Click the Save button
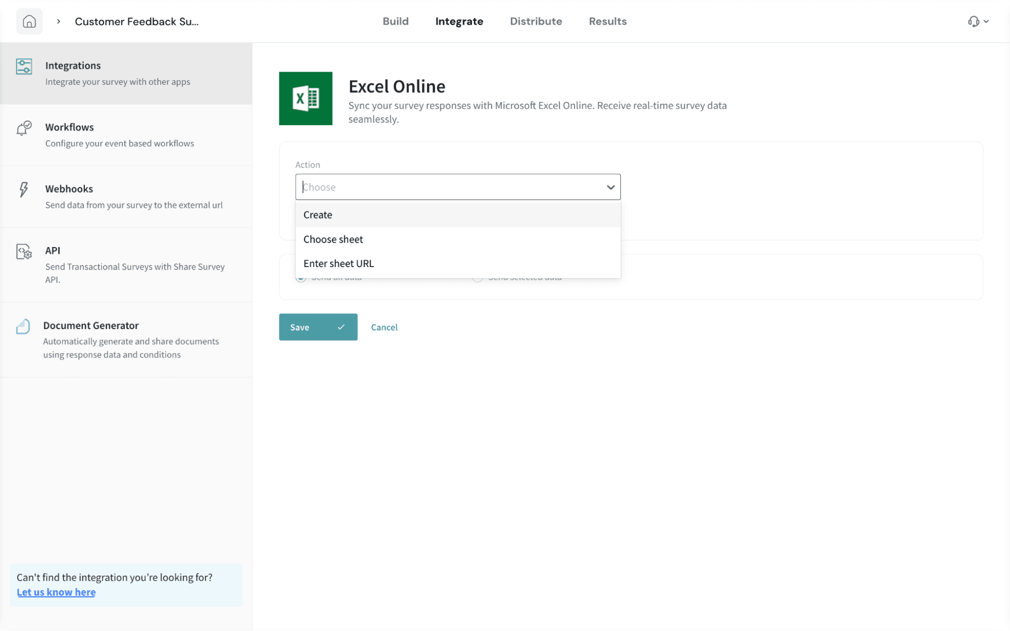 coord(318,327)
